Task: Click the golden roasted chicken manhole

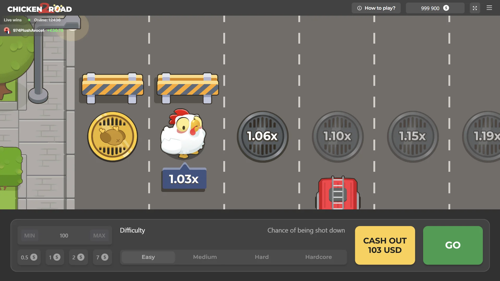Action: pyautogui.click(x=113, y=137)
